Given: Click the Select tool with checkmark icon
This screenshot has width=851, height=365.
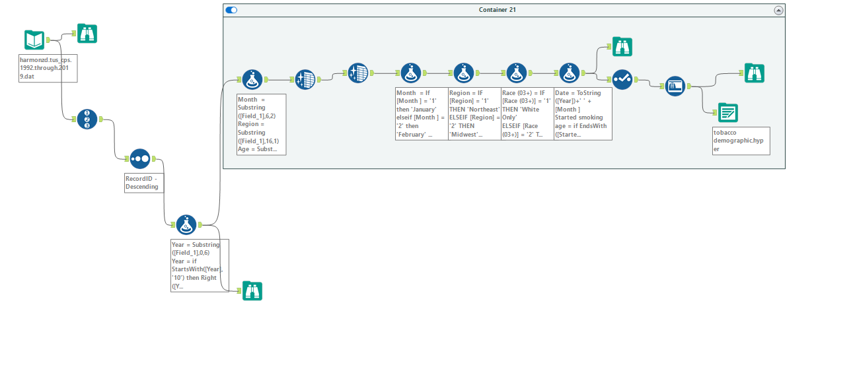Looking at the screenshot, I should [x=622, y=80].
